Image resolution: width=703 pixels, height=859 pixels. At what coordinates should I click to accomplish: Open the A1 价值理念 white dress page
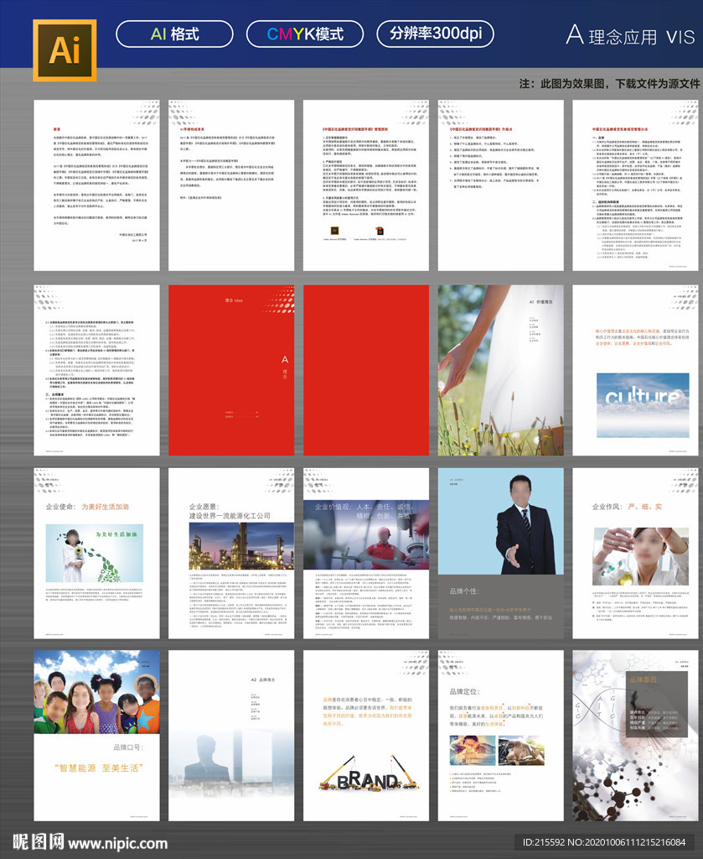500,370
